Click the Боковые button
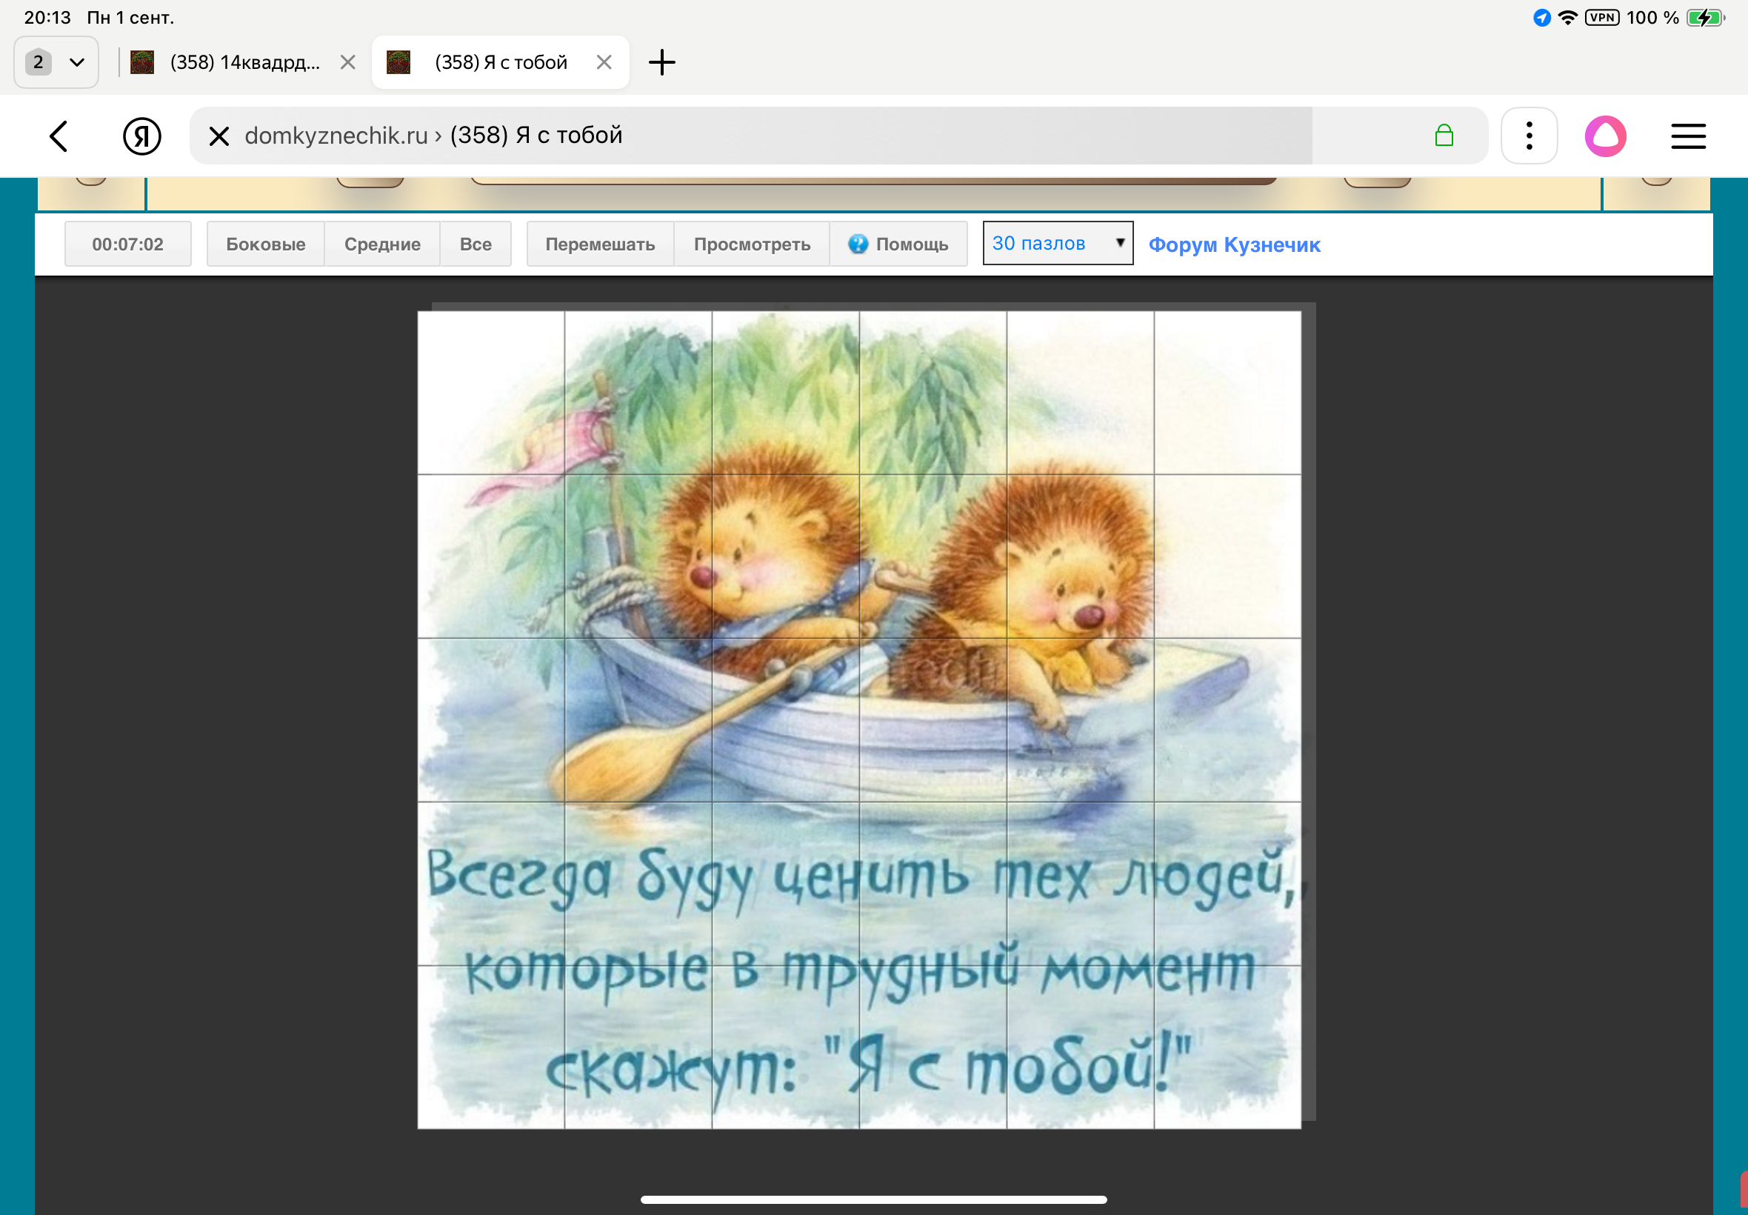 coord(266,244)
